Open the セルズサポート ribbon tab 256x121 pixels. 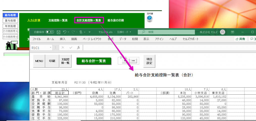pos(191,39)
